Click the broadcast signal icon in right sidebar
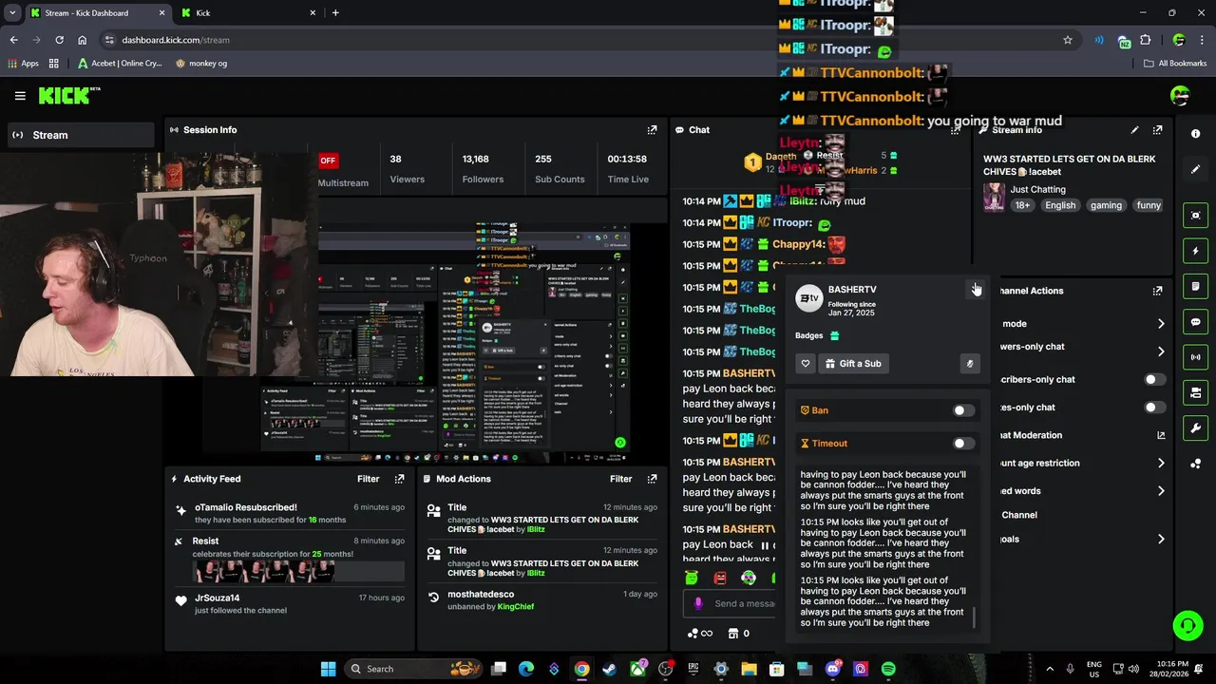 coord(1195,357)
